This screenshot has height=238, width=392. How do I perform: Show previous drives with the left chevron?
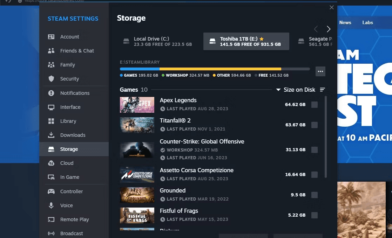pyautogui.click(x=316, y=29)
